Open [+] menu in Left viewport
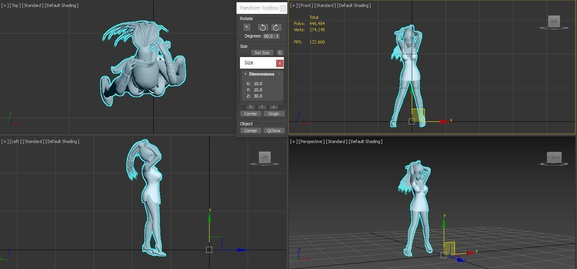577x269 pixels. (x=5, y=141)
